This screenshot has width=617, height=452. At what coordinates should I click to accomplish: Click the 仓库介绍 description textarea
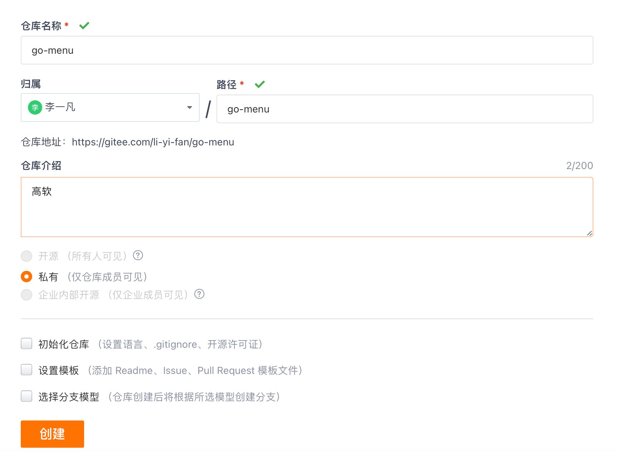(307, 207)
